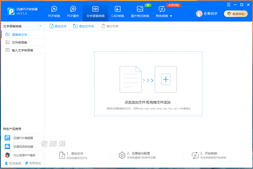
Task: Open the 会员中心 button
Action: point(236,14)
